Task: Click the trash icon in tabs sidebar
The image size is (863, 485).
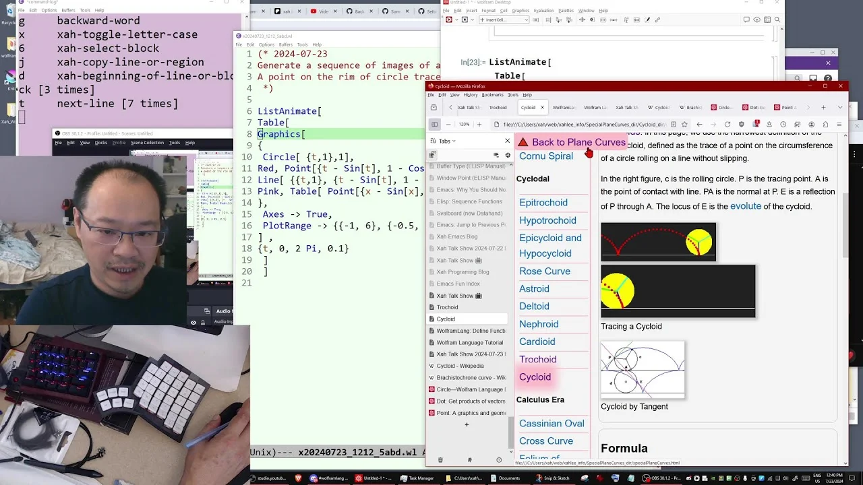Action: (x=440, y=460)
